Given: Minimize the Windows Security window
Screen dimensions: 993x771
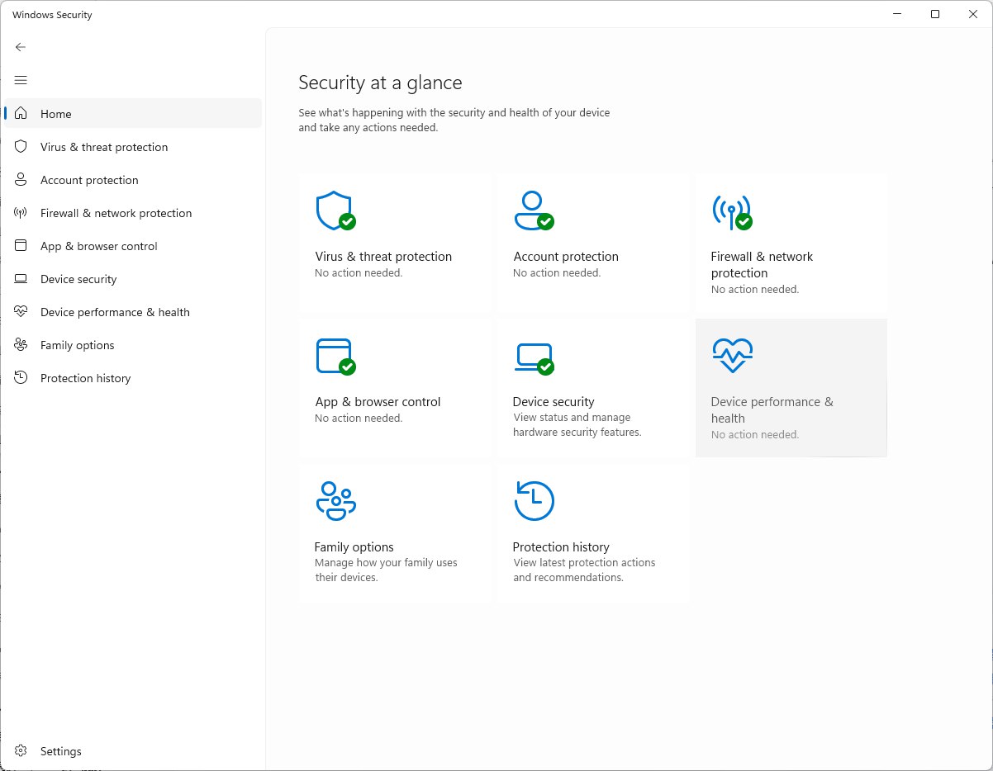Looking at the screenshot, I should (897, 14).
